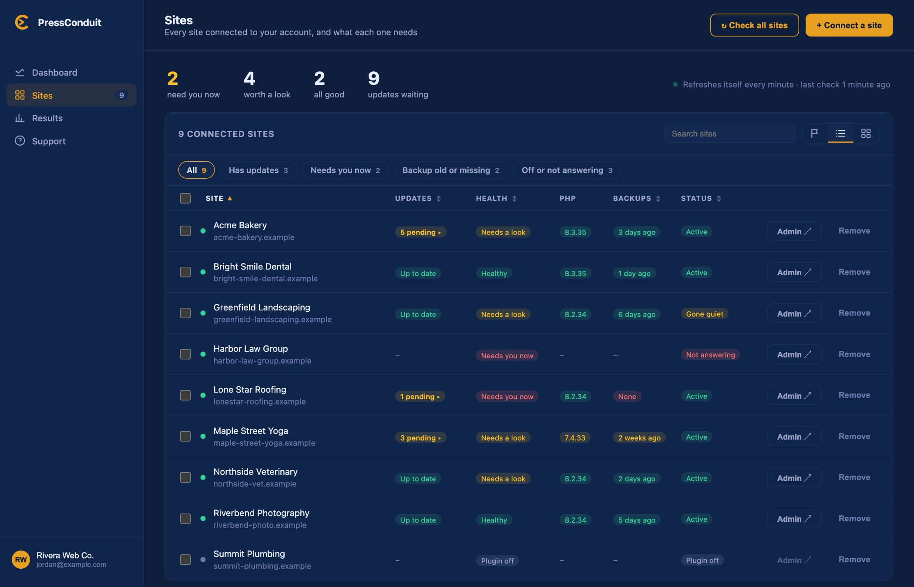Sort the table by Updates column
Viewport: 914px width, 587px height.
tap(418, 198)
